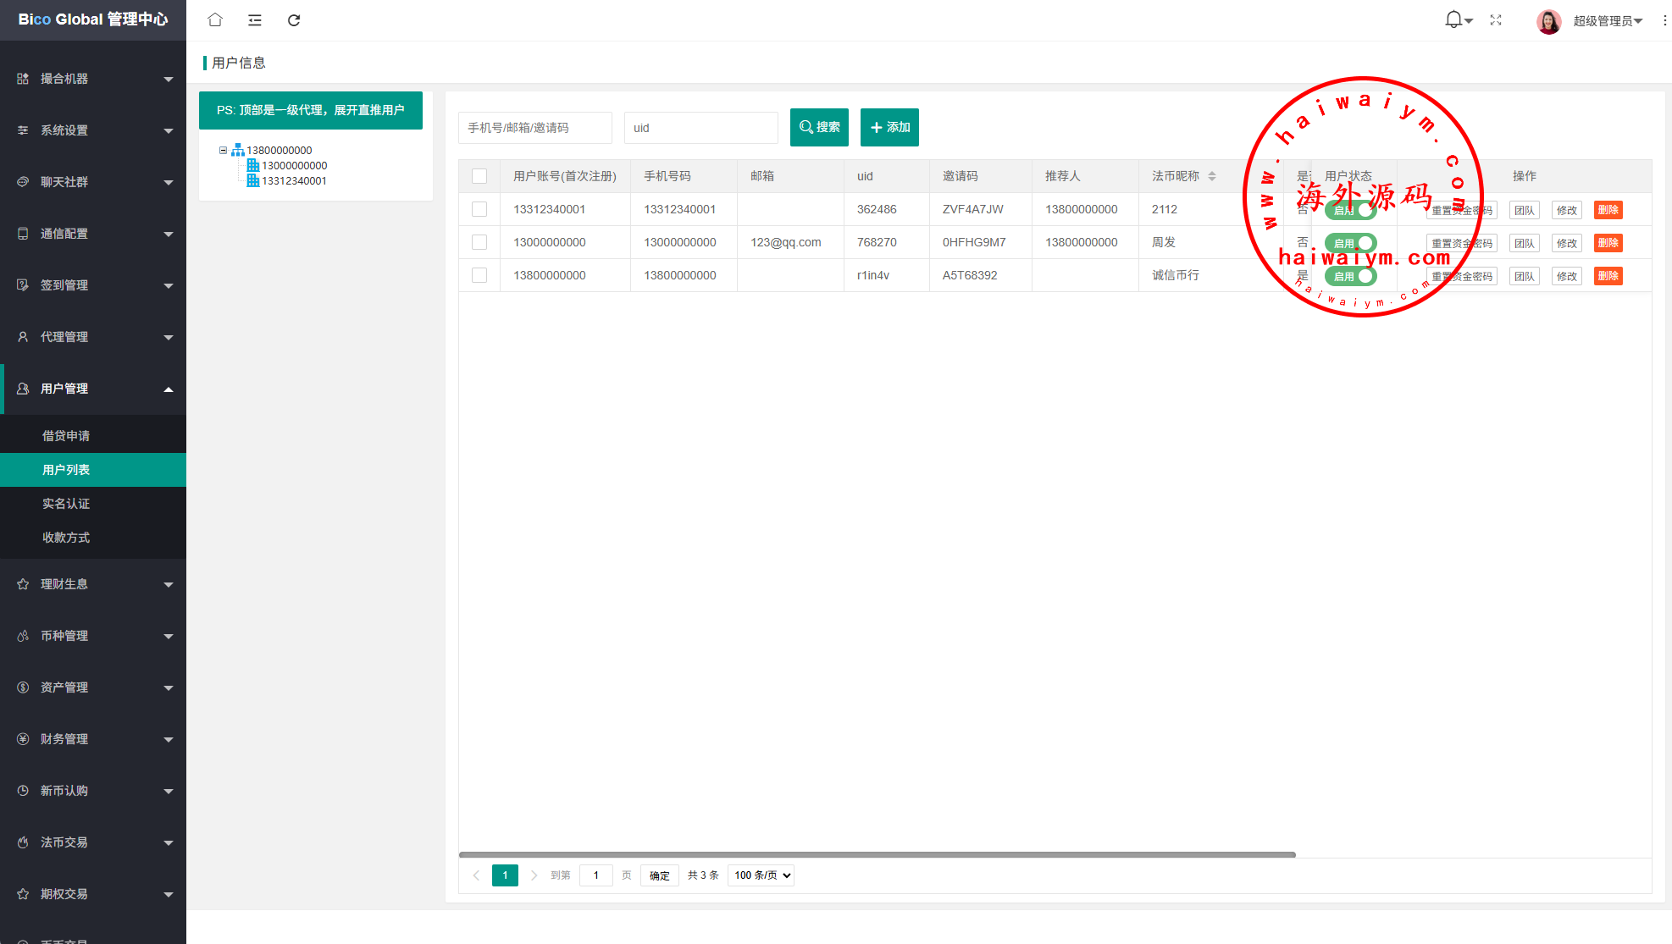This screenshot has width=1672, height=944.
Task: Click the horizontal scrollbar under the table
Action: (x=877, y=854)
